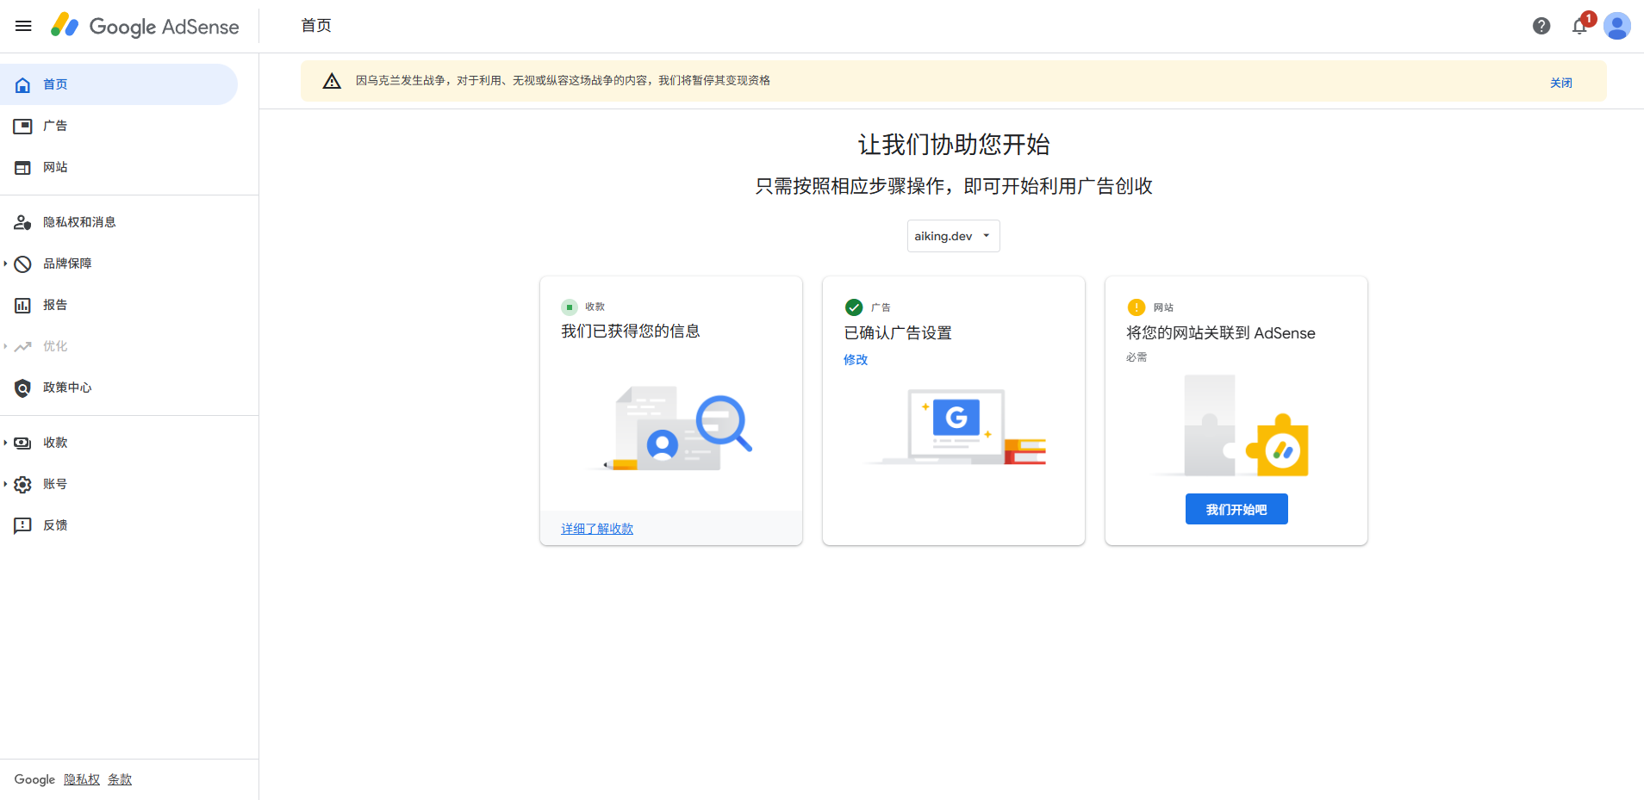Click the 我们开始吧 button
This screenshot has height=800, width=1644.
(1236, 509)
